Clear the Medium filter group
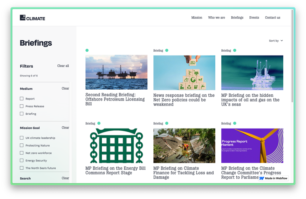Screen dimensions: 306x199 (66, 89)
